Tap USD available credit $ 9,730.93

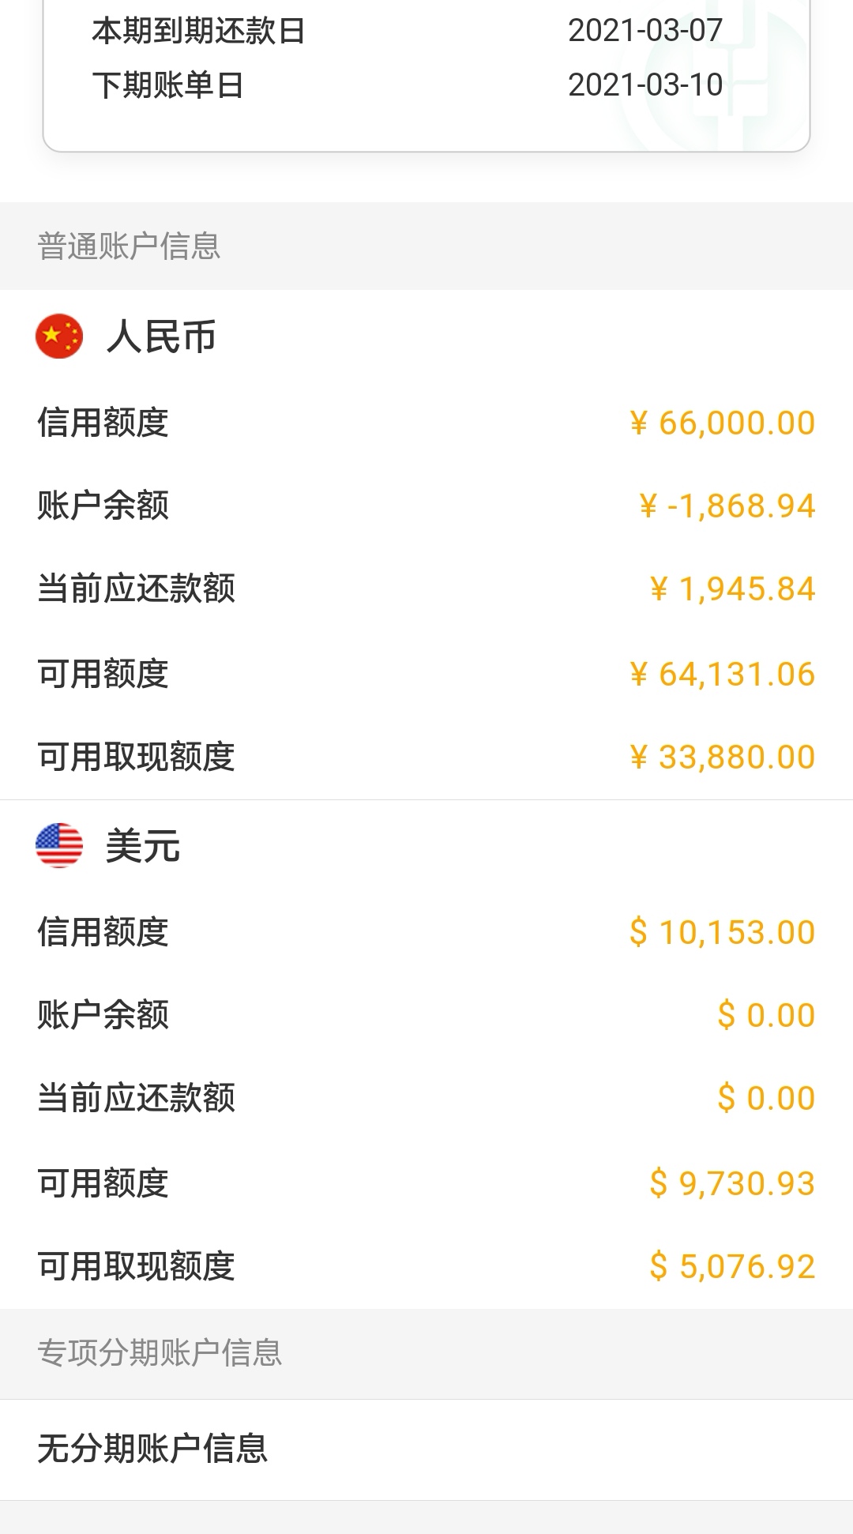tap(732, 1183)
